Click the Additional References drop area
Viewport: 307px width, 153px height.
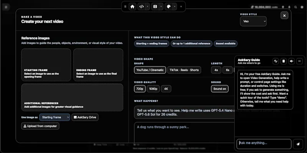pyautogui.click(x=72, y=97)
